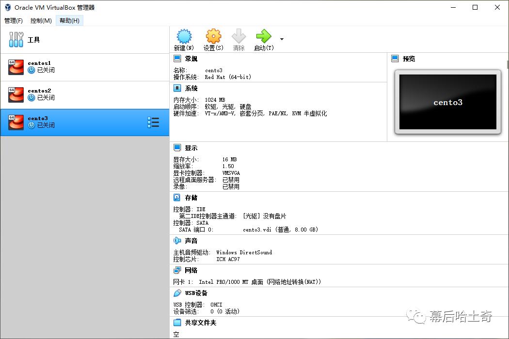The height and width of the screenshot is (339, 509).
Task: Click the Intel PRO/1000 MT adapter text
Action: (x=260, y=282)
